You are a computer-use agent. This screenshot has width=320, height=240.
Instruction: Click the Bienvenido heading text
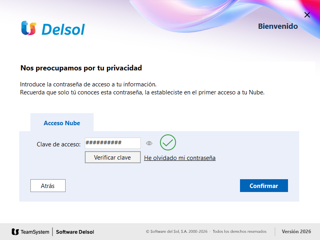[278, 26]
